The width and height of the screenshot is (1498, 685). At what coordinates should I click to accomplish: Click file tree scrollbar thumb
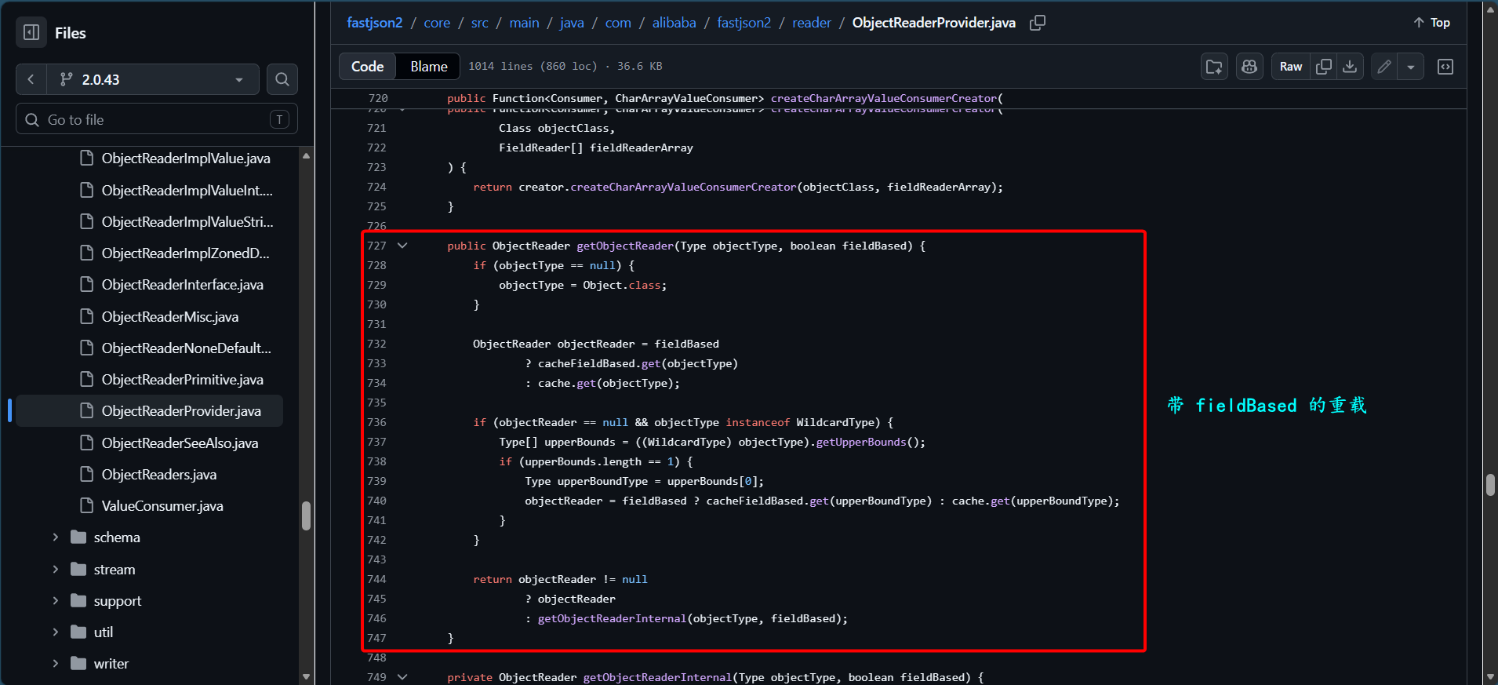point(306,516)
